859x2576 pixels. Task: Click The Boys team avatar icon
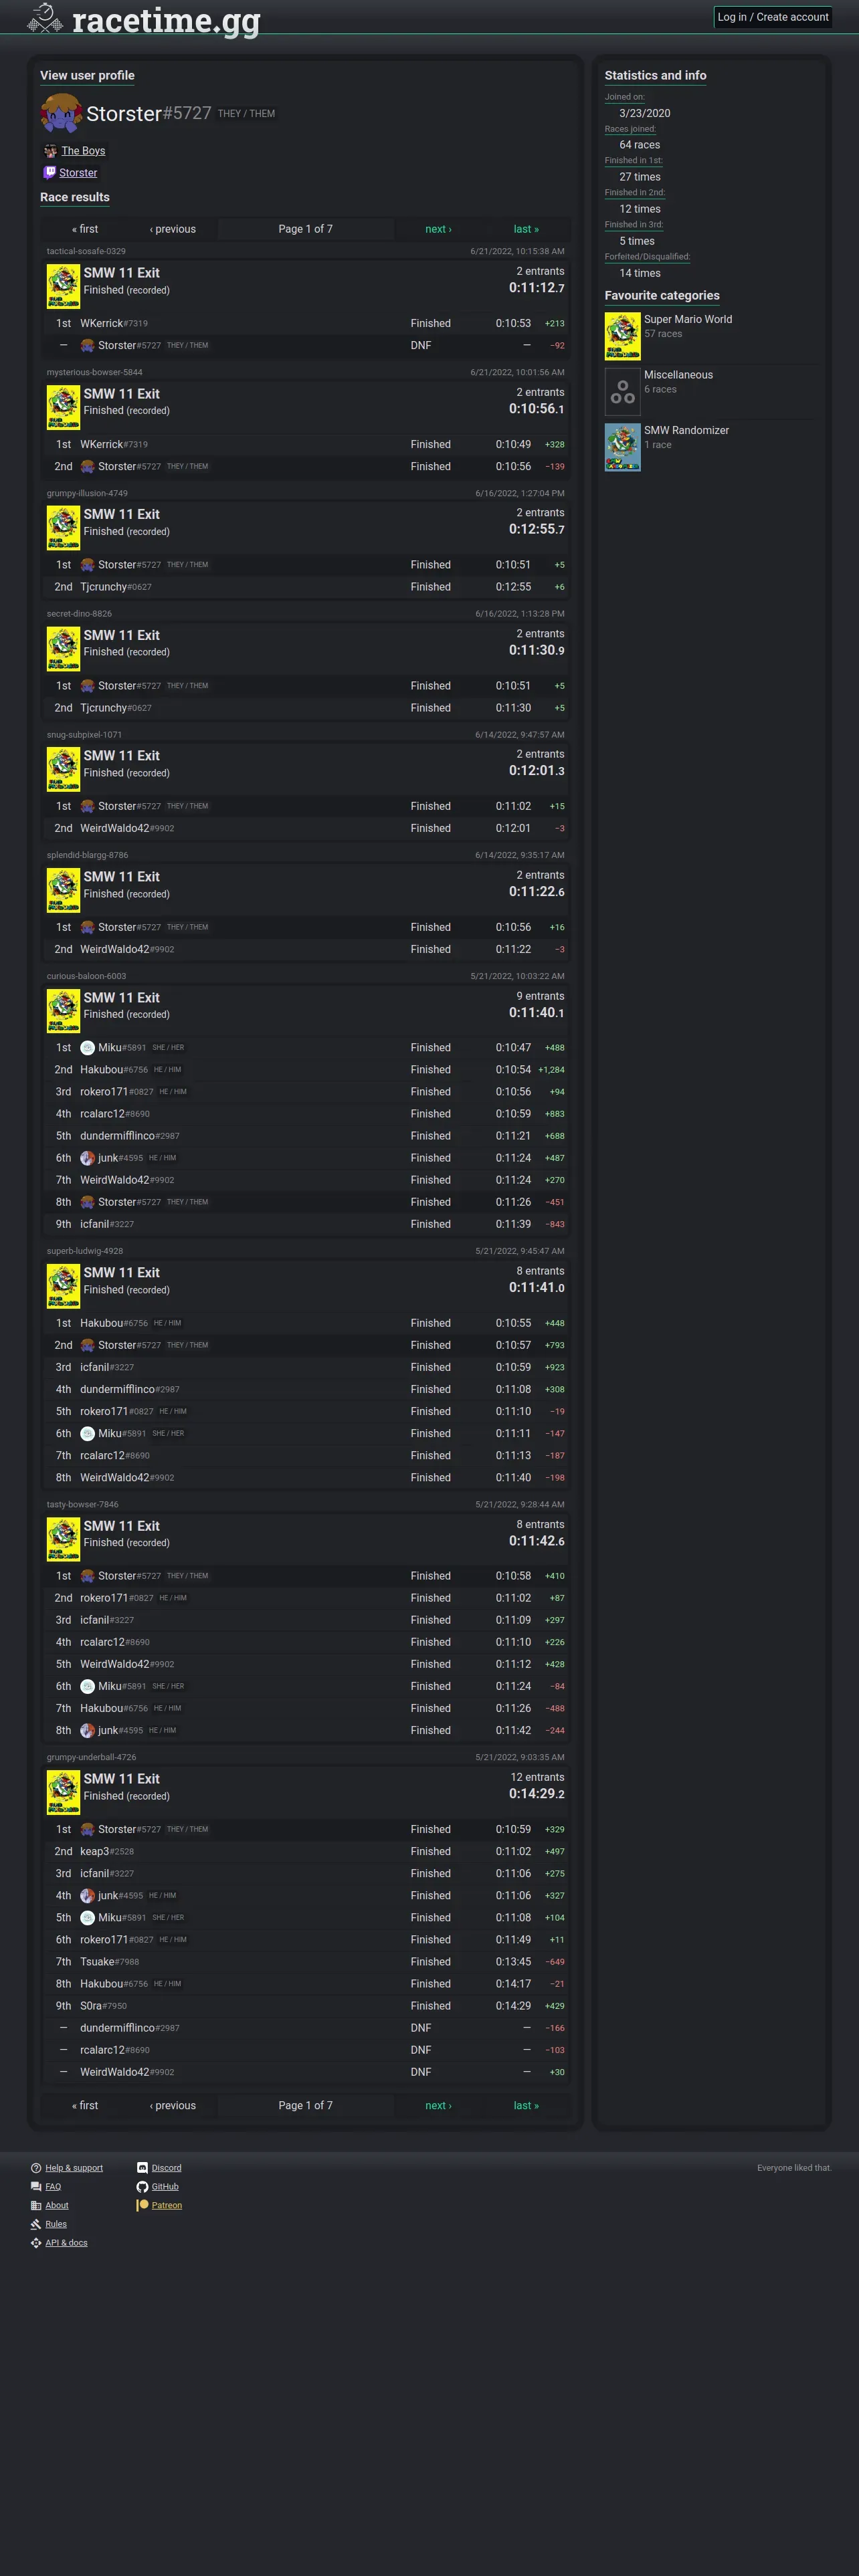click(50, 151)
